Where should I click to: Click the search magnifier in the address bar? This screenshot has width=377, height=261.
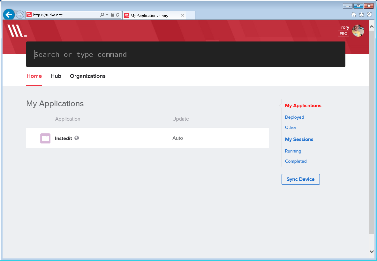point(102,15)
